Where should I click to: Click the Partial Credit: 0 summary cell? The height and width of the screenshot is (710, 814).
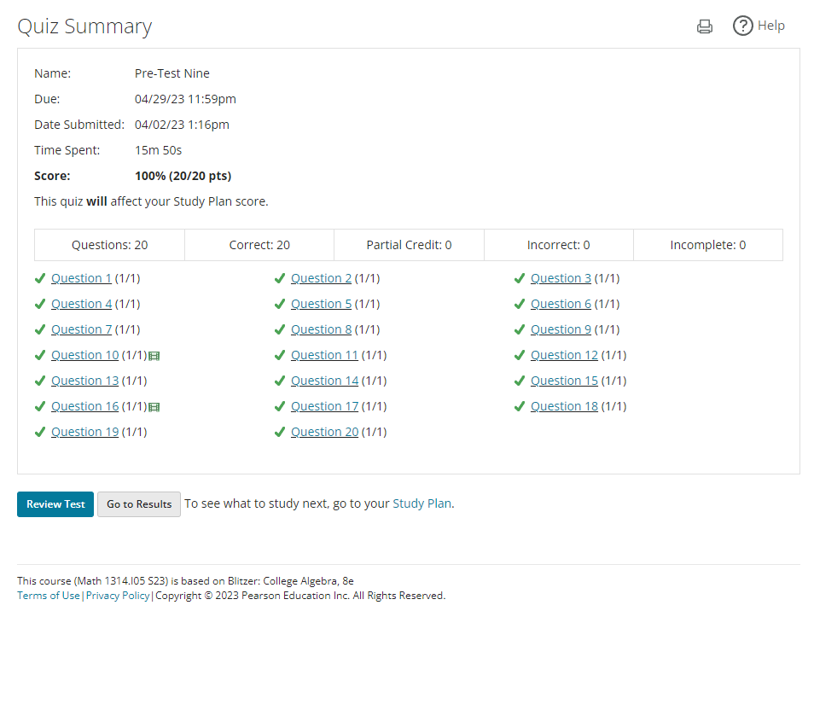point(409,245)
